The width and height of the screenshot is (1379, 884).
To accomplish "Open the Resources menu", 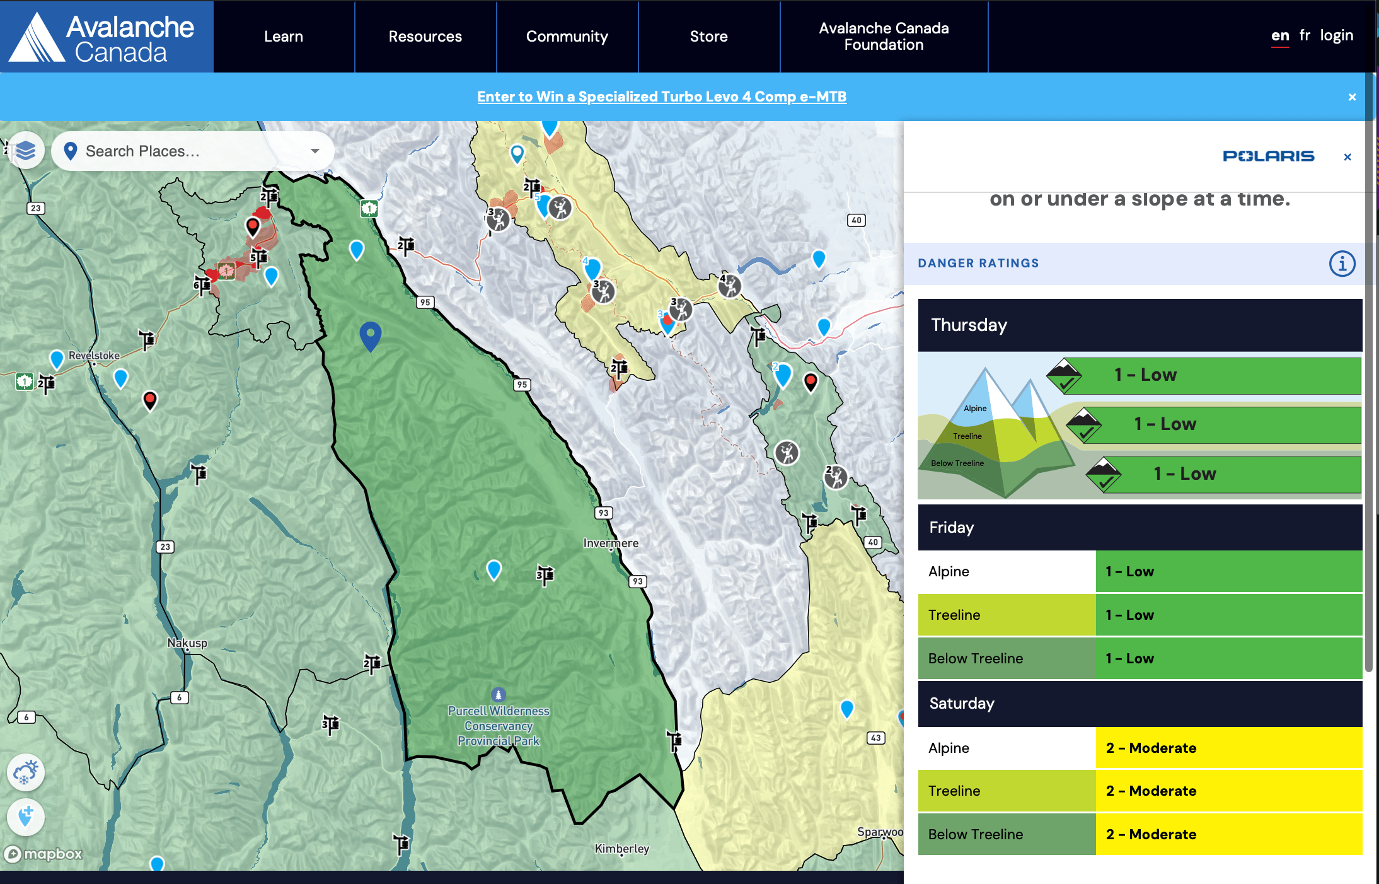I will [x=425, y=37].
